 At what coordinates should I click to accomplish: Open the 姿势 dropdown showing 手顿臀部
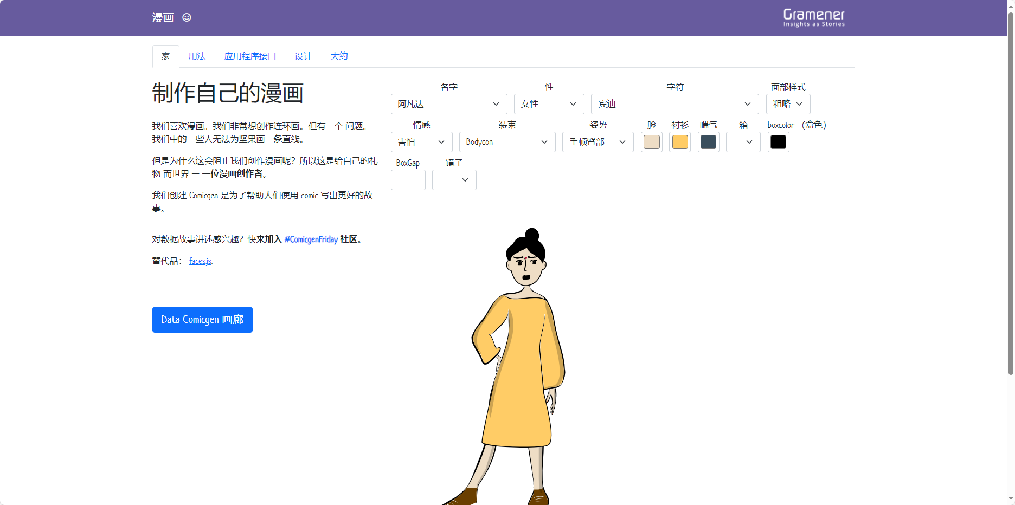click(598, 142)
